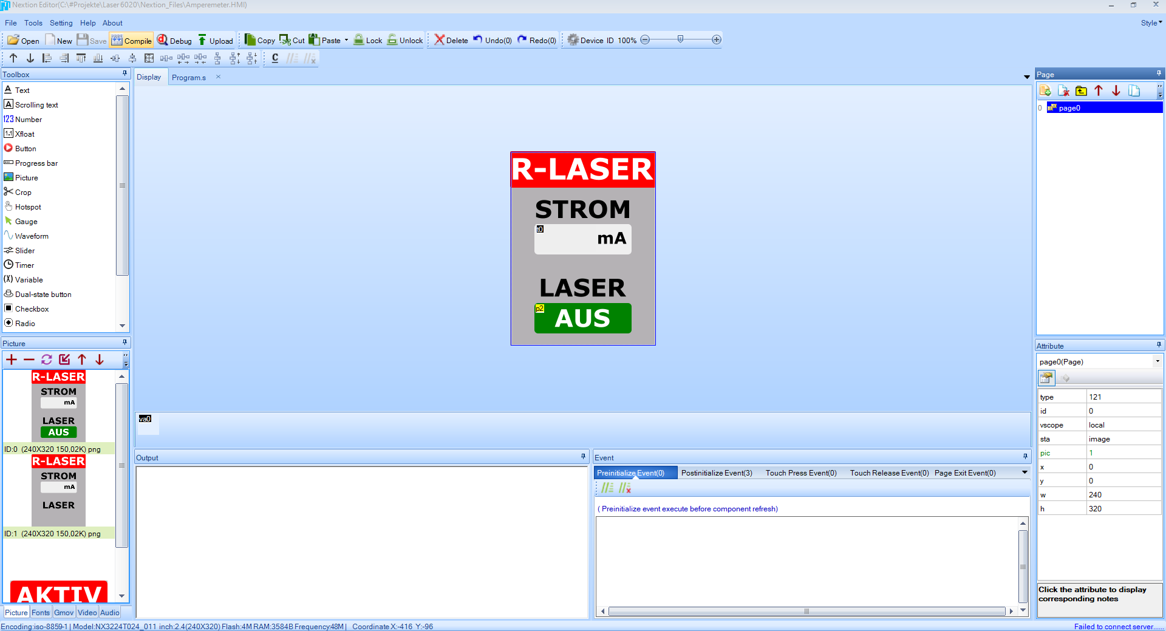Unlock the selected component

pyautogui.click(x=405, y=41)
